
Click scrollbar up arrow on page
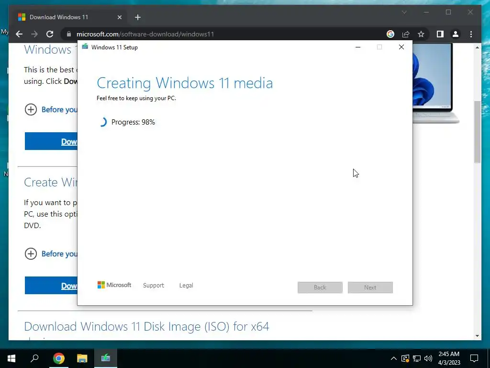coord(477,47)
